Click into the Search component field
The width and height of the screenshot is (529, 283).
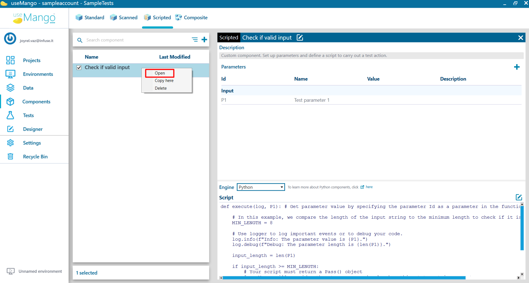click(x=137, y=40)
